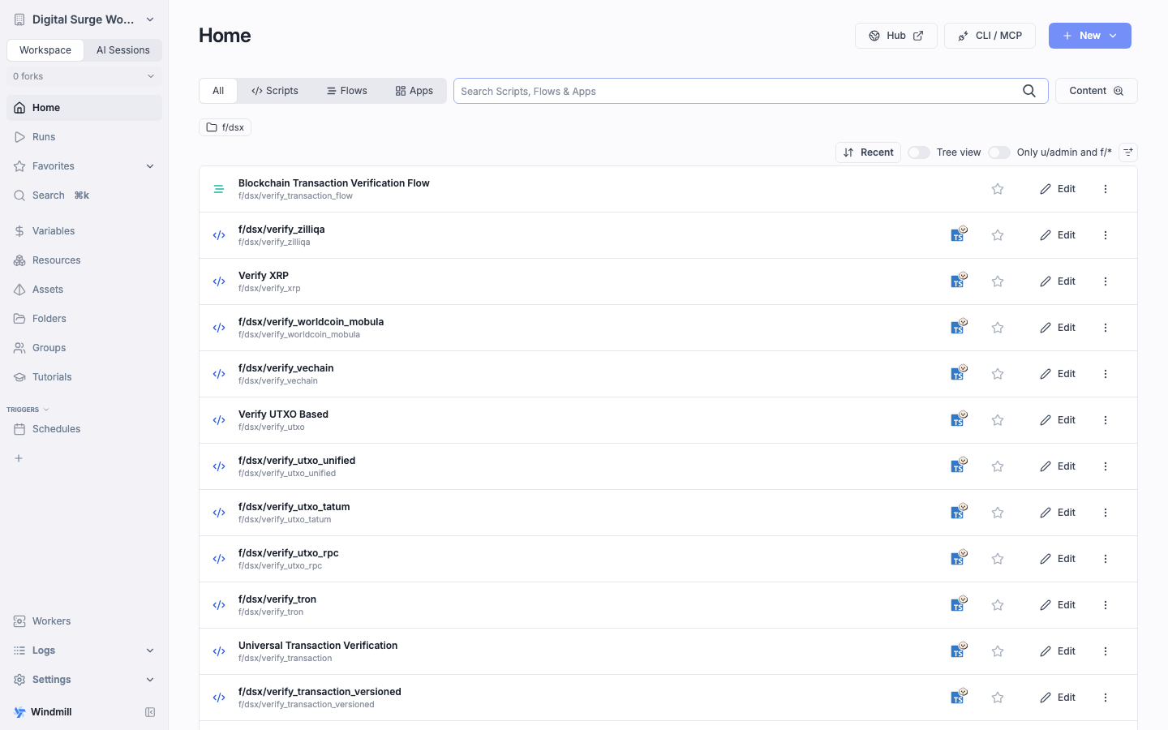Image resolution: width=1168 pixels, height=730 pixels.
Task: Open Groups page
Action: pos(84,348)
